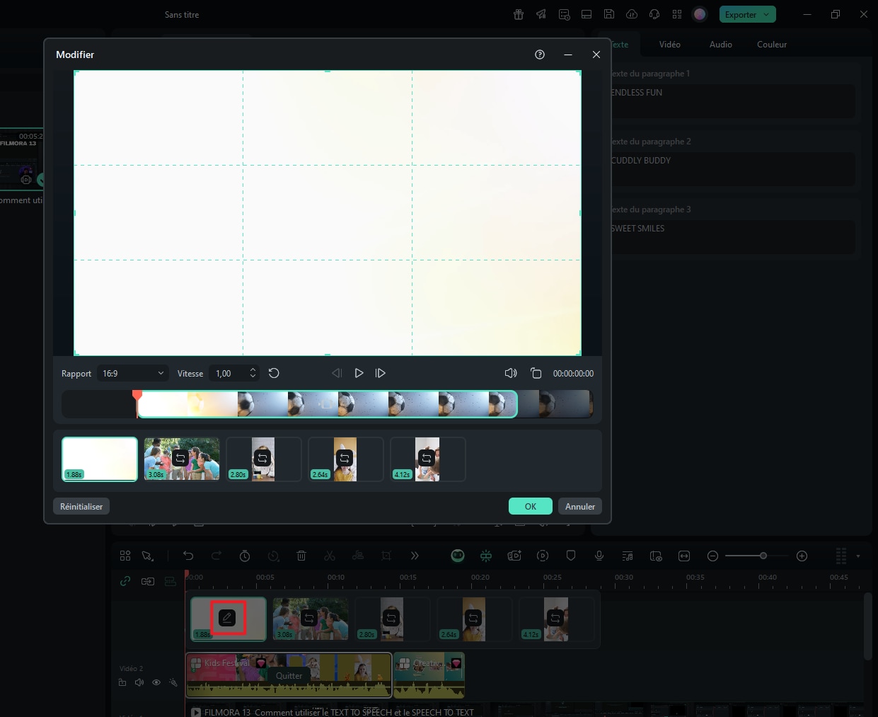Click the green AI face icon in toolbar

pyautogui.click(x=458, y=556)
